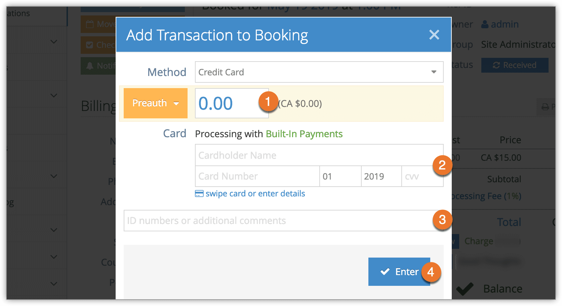Viewport: 562px width, 306px height.
Task: Click orange callout marker number 2
Action: [x=442, y=165]
